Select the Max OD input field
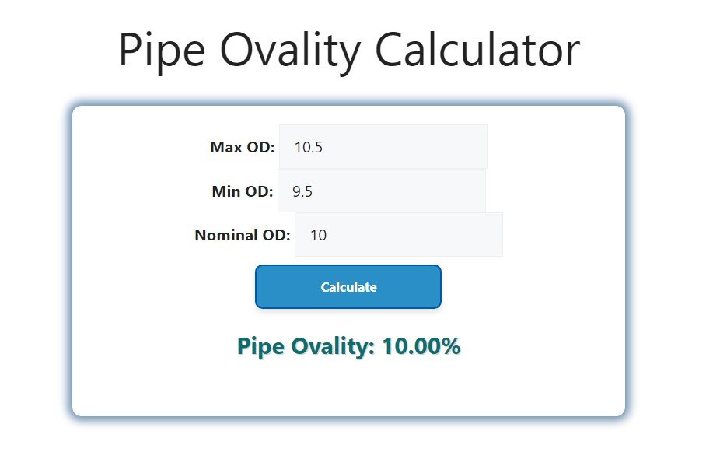 pos(383,146)
